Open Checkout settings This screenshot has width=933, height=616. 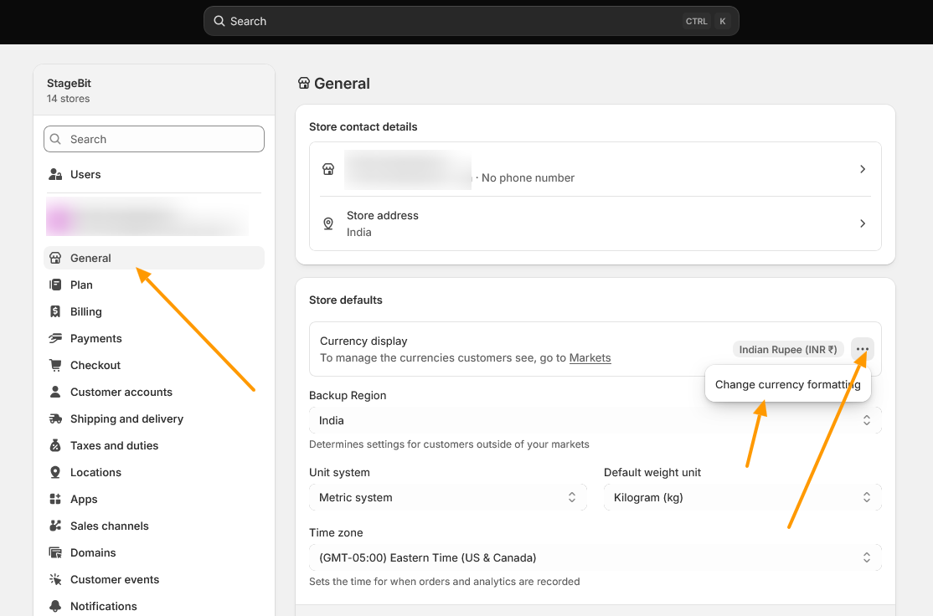pyautogui.click(x=153, y=365)
